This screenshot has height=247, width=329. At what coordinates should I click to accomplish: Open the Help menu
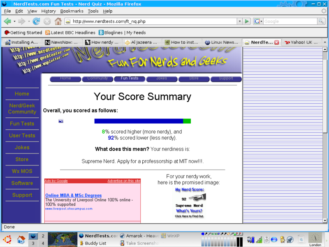(x=108, y=11)
